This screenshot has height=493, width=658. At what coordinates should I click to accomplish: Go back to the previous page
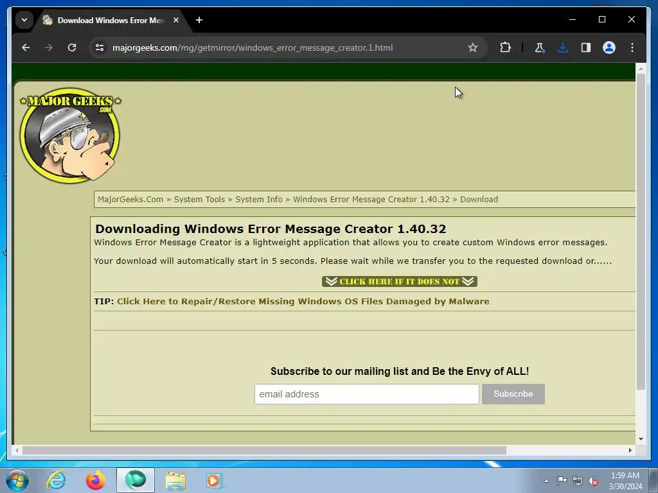click(26, 48)
